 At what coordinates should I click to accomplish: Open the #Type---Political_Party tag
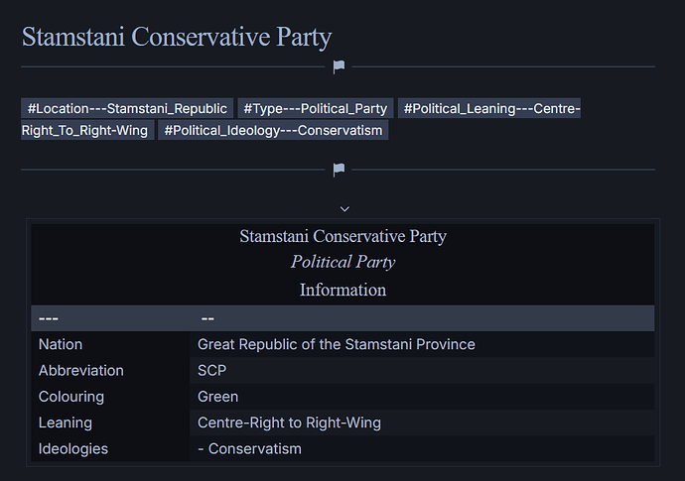click(x=316, y=109)
